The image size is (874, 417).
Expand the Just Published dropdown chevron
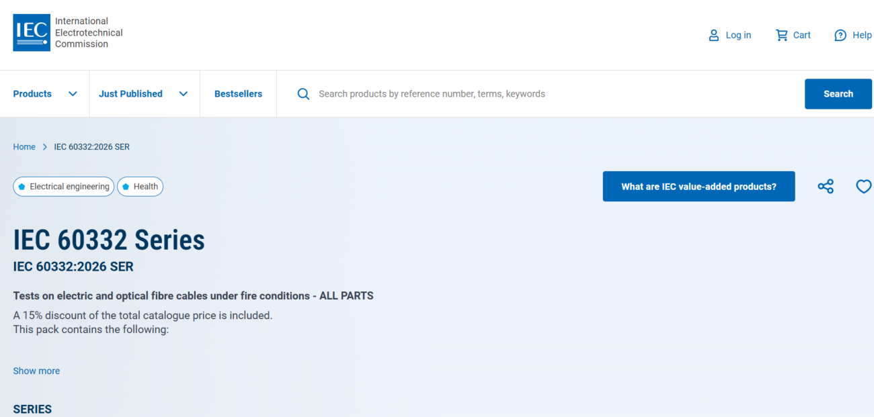coord(183,94)
